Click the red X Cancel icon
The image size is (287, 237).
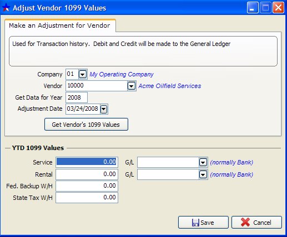[x=245, y=222]
